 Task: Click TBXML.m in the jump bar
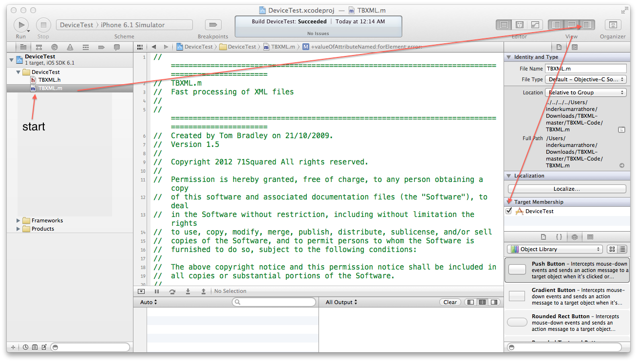[x=279, y=47]
